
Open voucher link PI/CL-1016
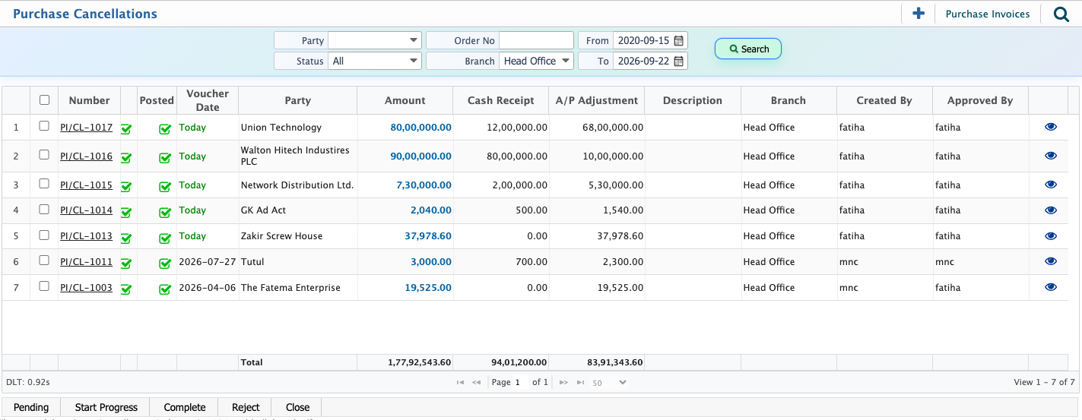pyautogui.click(x=86, y=156)
